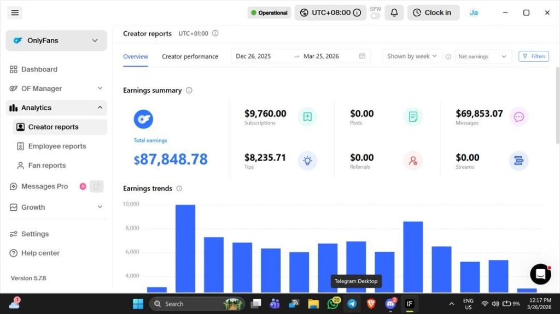This screenshot has height=314, width=560.
Task: Click the $69,853.07 Messages value
Action: point(479,114)
